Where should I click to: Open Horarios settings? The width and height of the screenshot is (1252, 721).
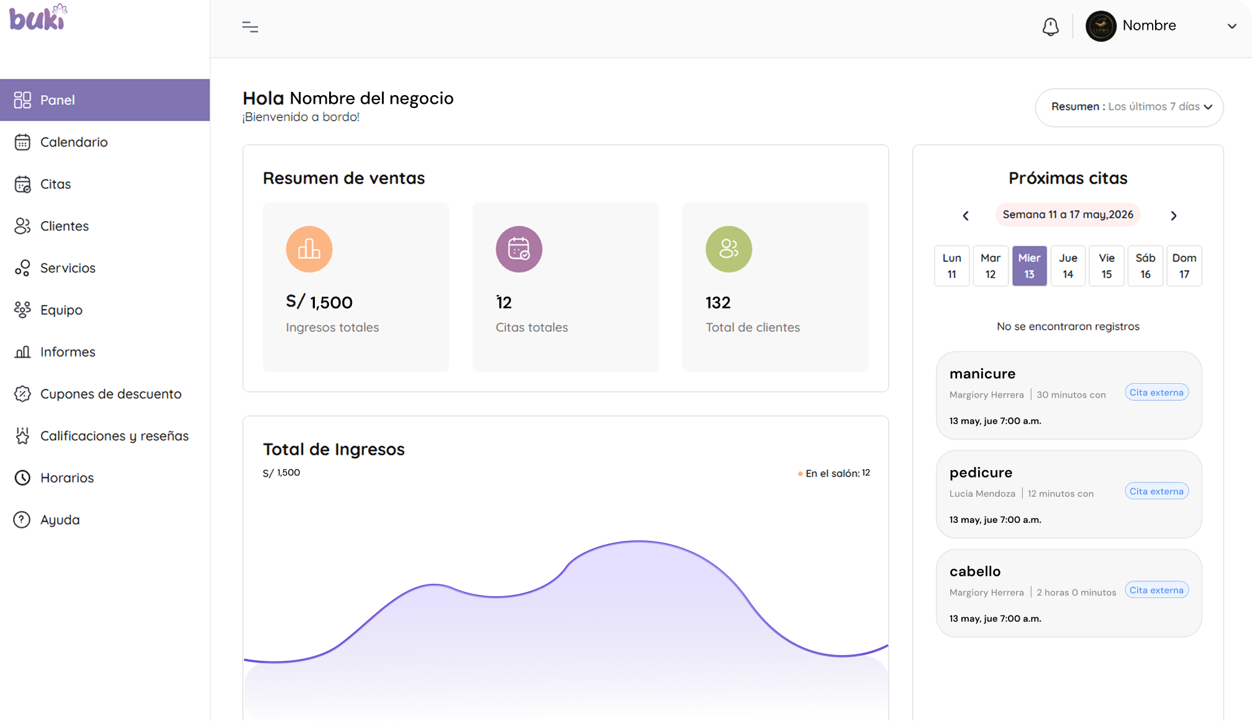tap(105, 478)
